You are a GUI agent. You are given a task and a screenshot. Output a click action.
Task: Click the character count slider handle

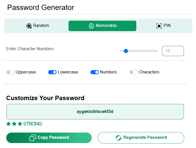coord(126,51)
